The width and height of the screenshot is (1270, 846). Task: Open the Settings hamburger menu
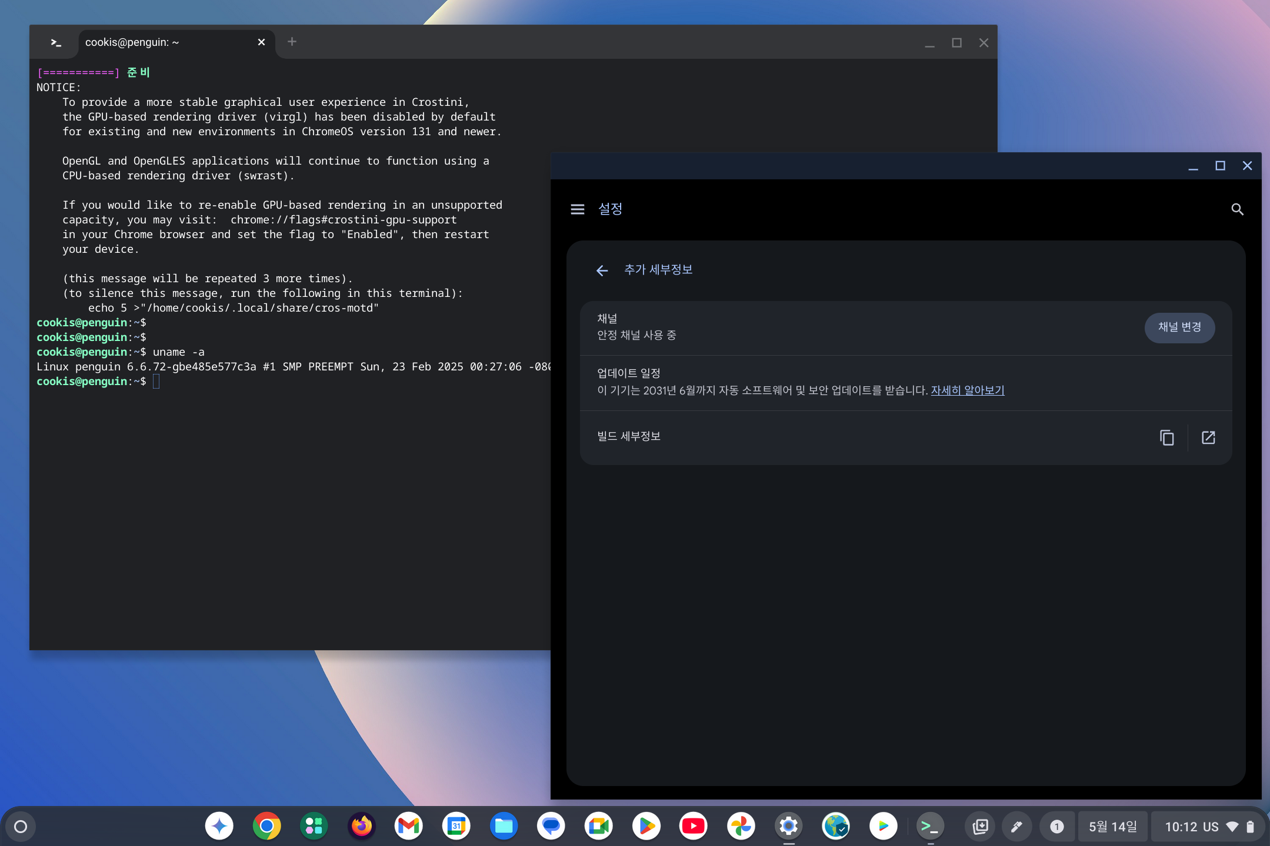[x=577, y=209]
